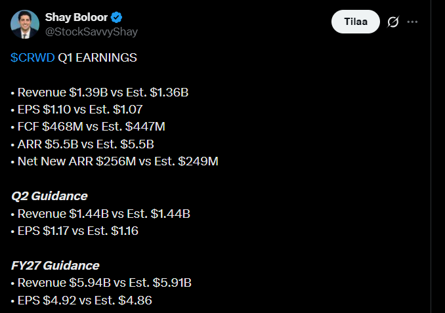Click the Q1 EARNINGS headline text
This screenshot has height=313, width=445.
tap(97, 58)
